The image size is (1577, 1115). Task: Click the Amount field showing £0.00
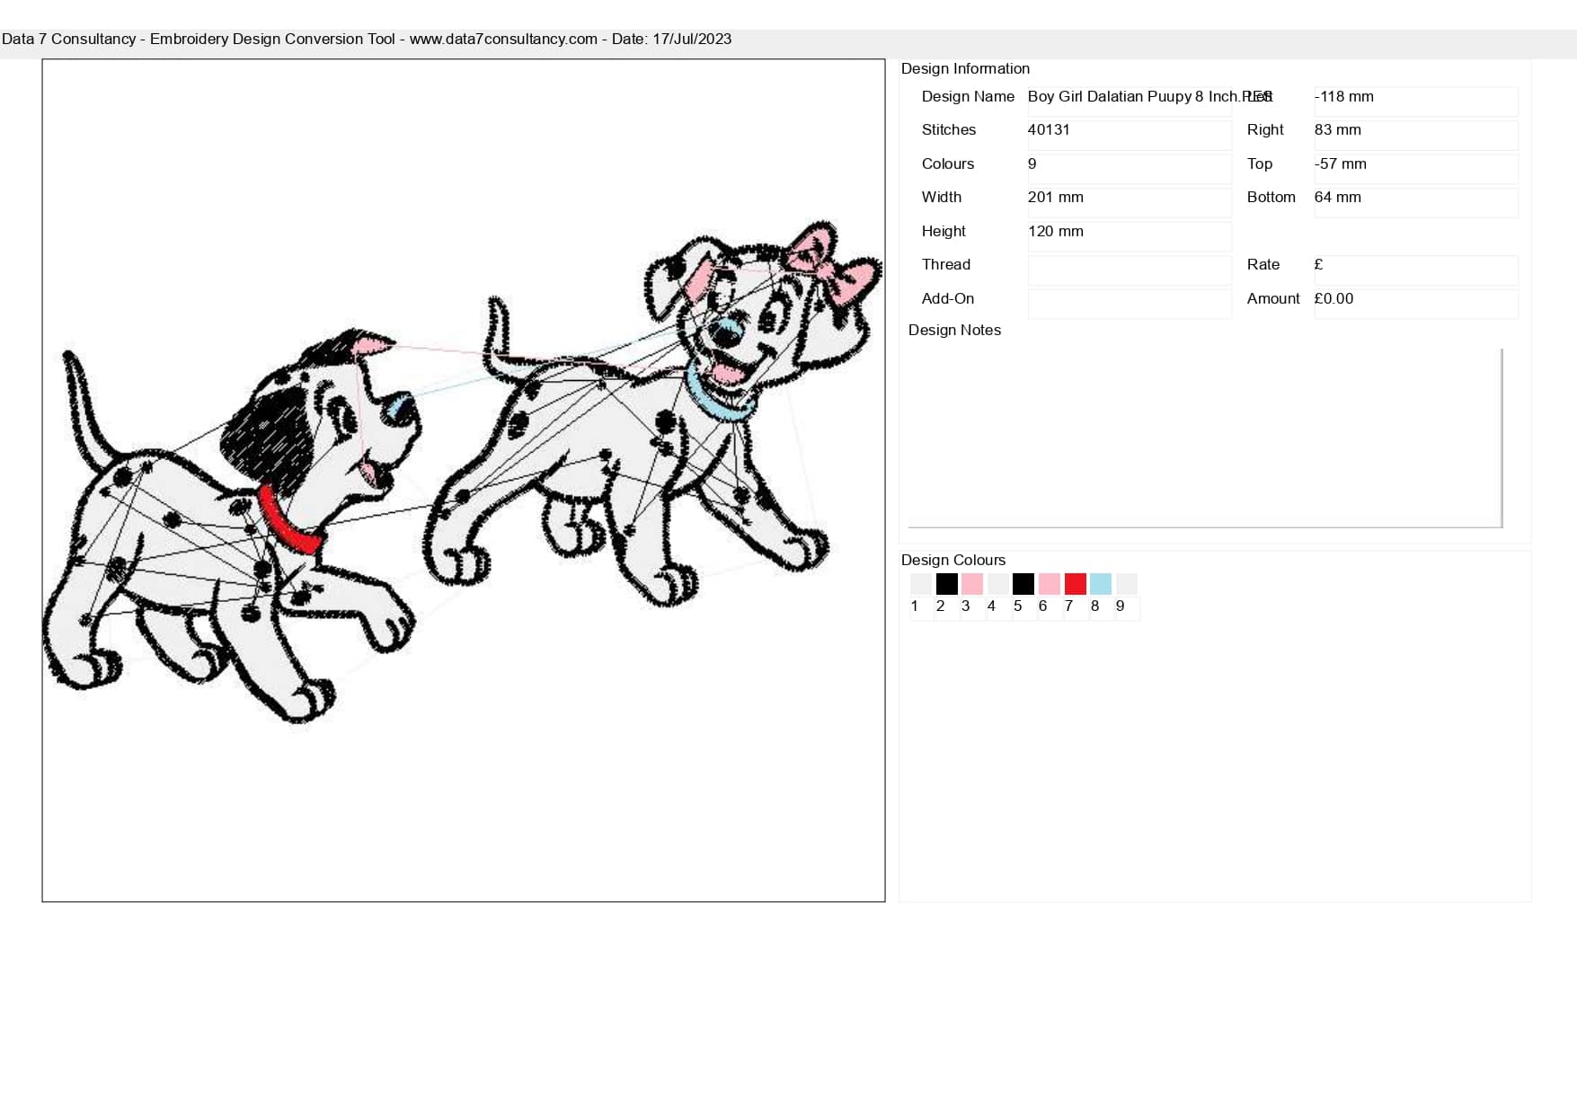tap(1416, 304)
